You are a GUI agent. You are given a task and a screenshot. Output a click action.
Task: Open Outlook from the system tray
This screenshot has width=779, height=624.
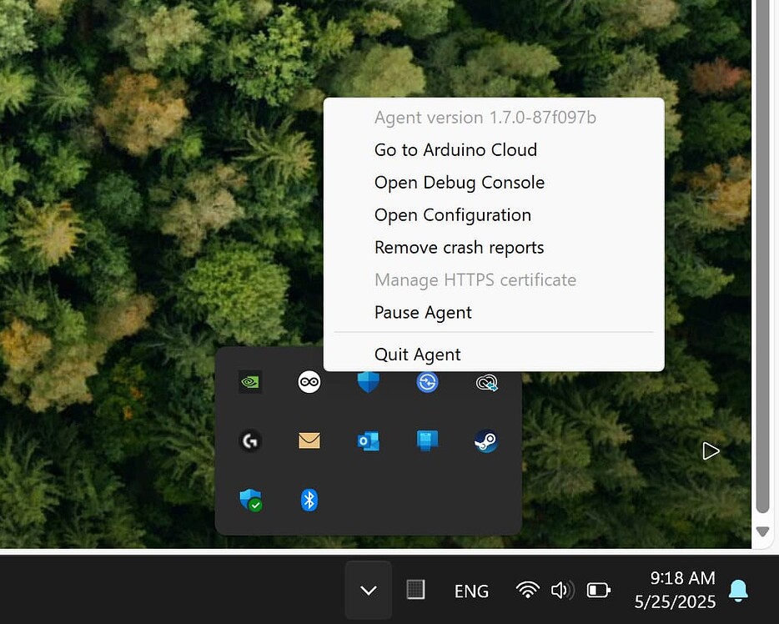368,440
